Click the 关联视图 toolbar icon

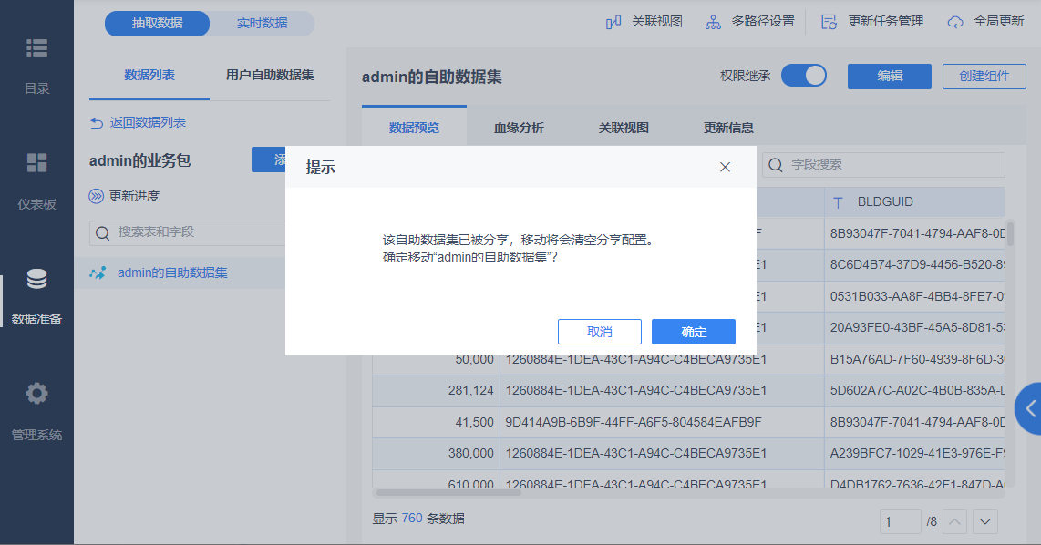(613, 22)
